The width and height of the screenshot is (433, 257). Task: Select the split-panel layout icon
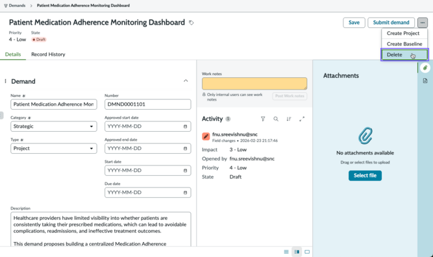297,252
